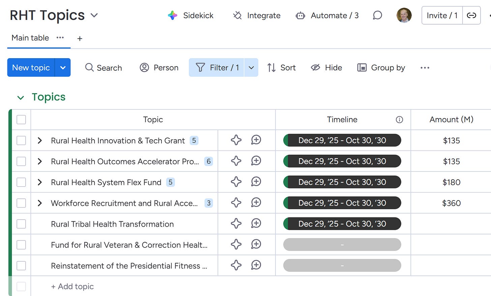Collapse the Topics group

(21, 98)
